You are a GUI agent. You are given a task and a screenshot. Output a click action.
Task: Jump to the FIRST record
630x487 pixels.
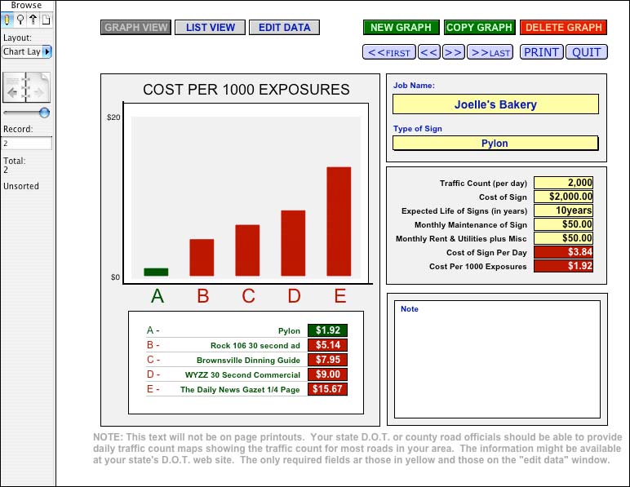click(388, 52)
